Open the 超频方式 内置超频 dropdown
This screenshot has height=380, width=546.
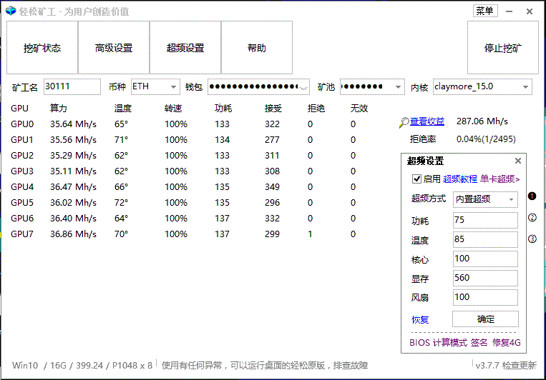click(x=512, y=200)
